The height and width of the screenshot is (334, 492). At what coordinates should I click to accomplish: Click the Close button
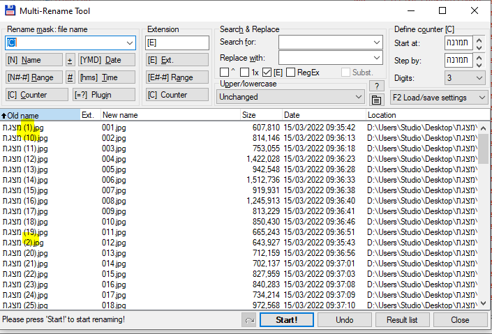tap(460, 320)
